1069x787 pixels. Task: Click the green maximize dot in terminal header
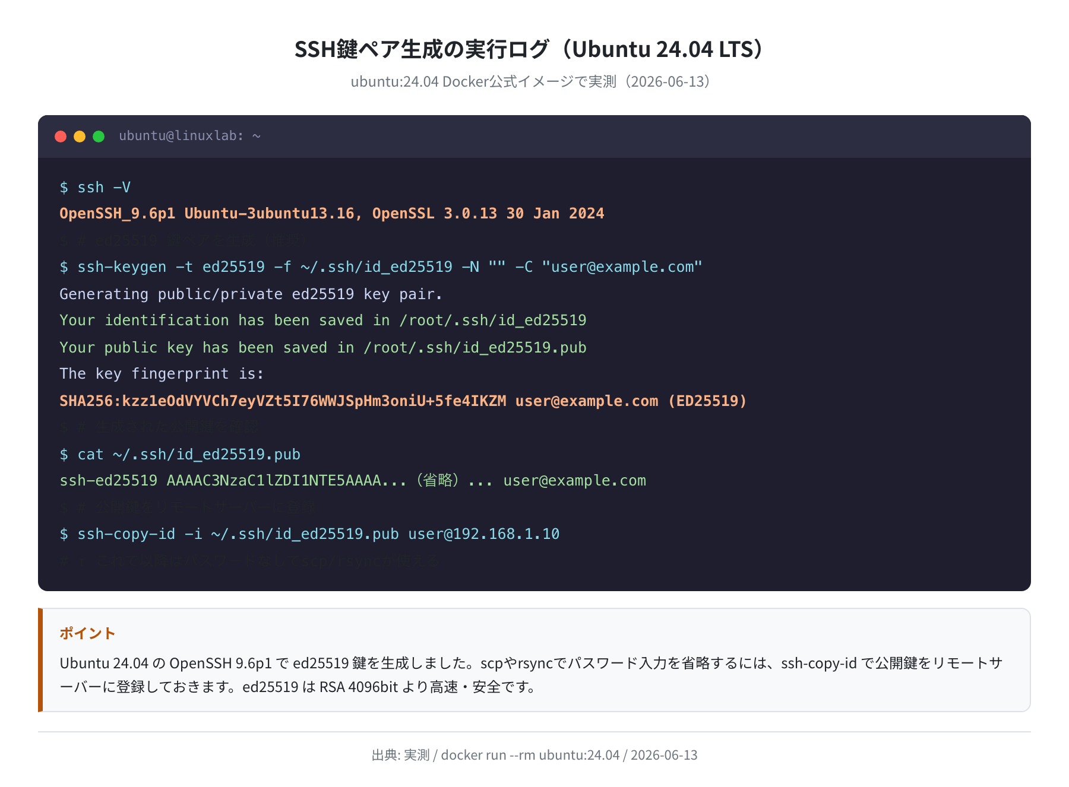pyautogui.click(x=99, y=137)
